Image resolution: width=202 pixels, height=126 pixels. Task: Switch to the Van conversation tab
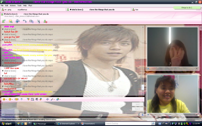point(137,10)
